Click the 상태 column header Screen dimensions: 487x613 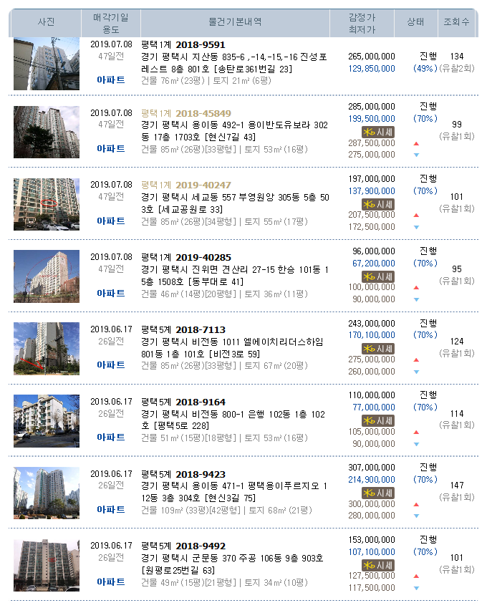click(416, 22)
